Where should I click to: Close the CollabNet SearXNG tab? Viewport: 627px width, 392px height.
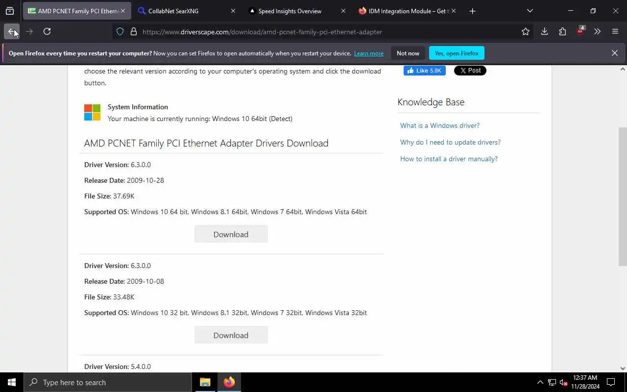point(233,11)
